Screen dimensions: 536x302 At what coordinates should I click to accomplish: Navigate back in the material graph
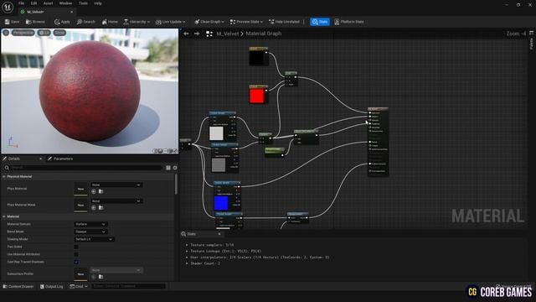(186, 34)
